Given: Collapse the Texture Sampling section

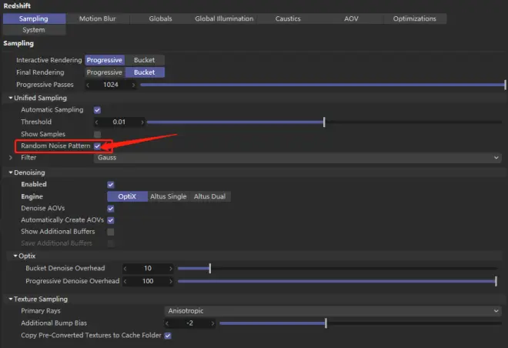Looking at the screenshot, I should pos(10,299).
